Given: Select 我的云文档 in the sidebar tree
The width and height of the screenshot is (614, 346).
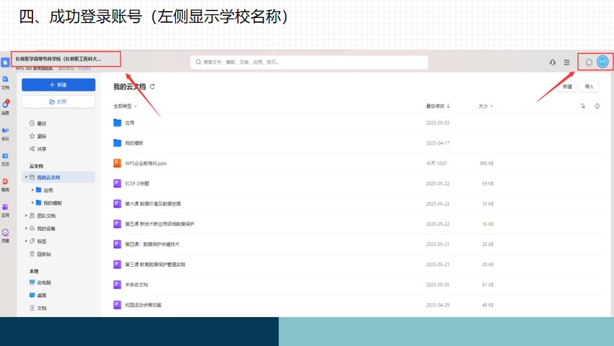Looking at the screenshot, I should click(59, 177).
